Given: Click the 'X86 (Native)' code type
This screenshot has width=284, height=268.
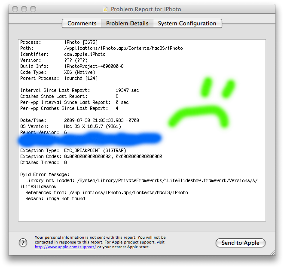Looking at the screenshot, I should click(79, 72).
